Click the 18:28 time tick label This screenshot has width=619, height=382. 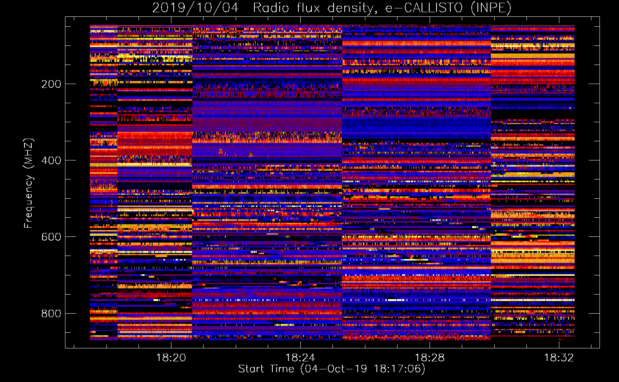[x=430, y=358]
